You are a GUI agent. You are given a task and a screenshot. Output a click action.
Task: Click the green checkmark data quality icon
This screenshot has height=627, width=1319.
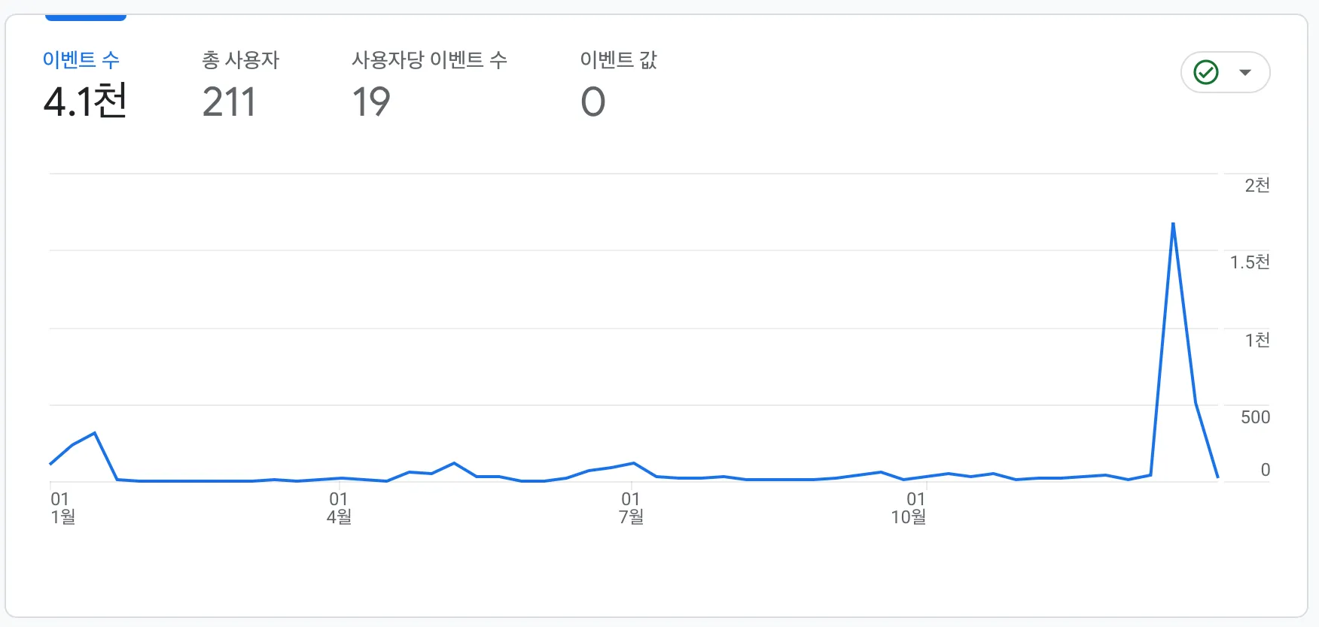(x=1206, y=72)
